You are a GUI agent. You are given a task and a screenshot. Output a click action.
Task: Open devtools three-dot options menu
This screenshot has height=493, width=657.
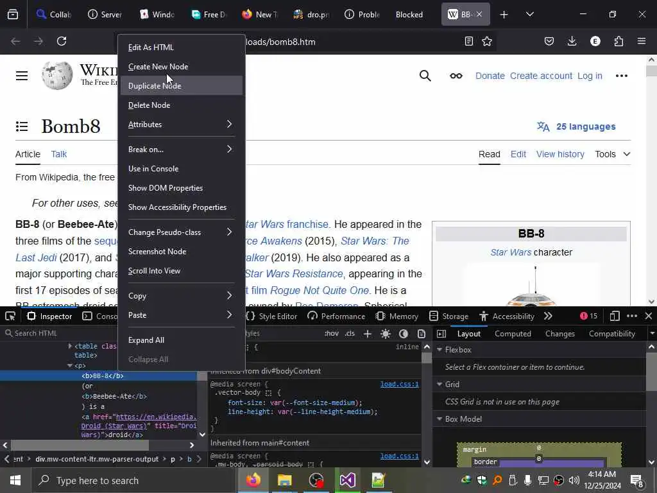point(632,316)
